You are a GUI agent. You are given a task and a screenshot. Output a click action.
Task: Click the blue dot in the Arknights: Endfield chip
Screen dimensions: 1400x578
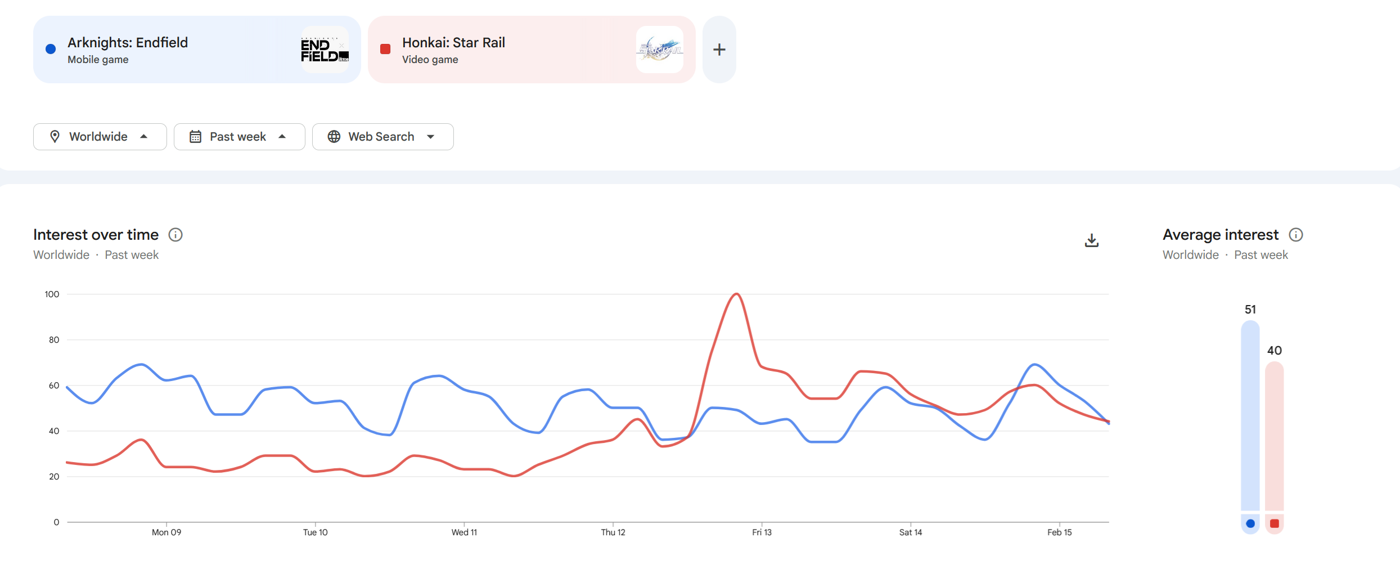coord(51,49)
